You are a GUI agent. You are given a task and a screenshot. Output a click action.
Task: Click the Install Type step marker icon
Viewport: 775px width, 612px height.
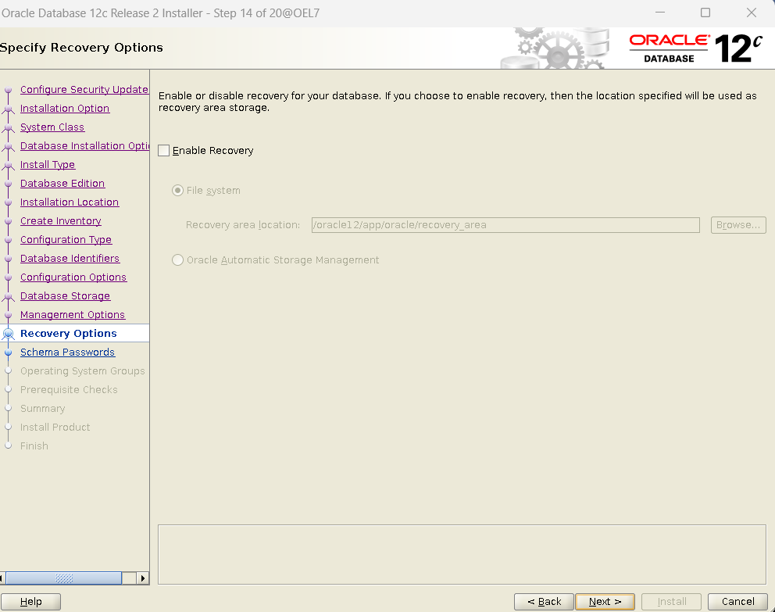(8, 165)
